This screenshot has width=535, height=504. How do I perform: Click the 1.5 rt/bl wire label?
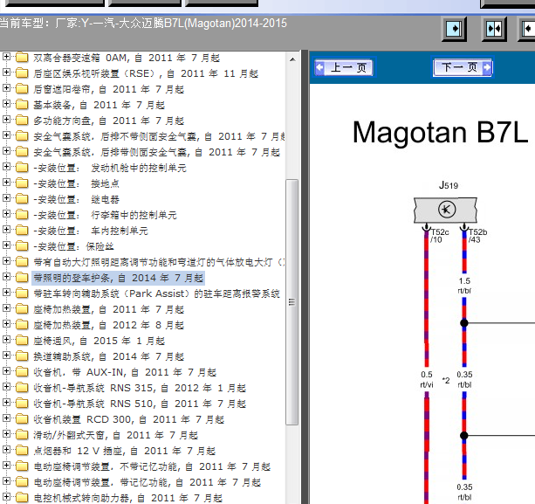click(464, 286)
